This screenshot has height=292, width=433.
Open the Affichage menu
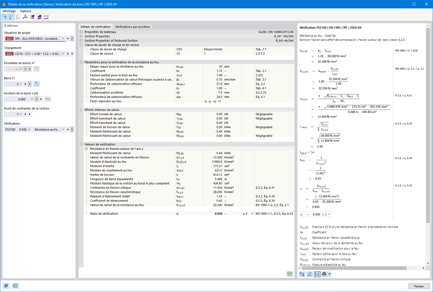coord(9,11)
